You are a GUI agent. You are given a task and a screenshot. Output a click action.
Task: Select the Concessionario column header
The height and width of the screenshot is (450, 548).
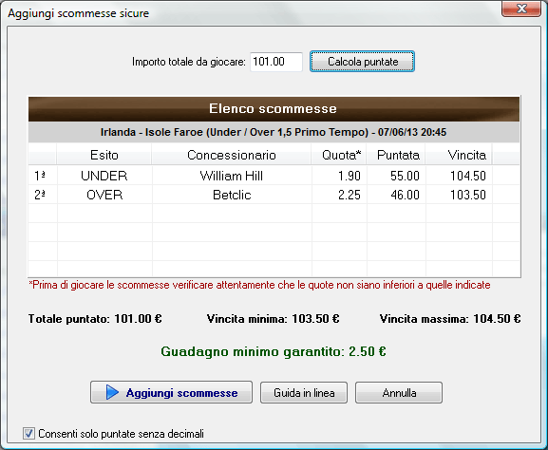coord(232,155)
